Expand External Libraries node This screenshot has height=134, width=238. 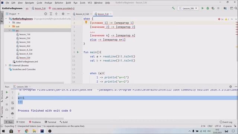pyautogui.click(x=6, y=66)
